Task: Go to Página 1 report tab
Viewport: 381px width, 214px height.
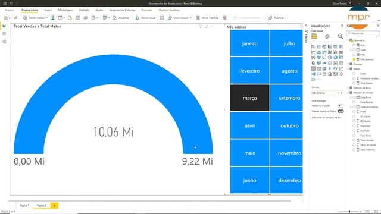Action: click(24, 206)
